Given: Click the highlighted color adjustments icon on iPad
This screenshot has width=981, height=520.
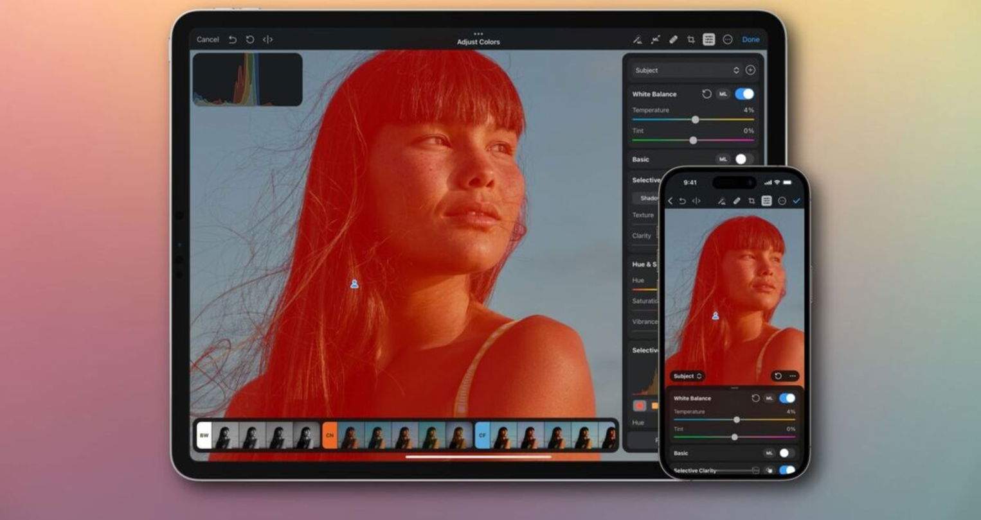Looking at the screenshot, I should tap(708, 40).
